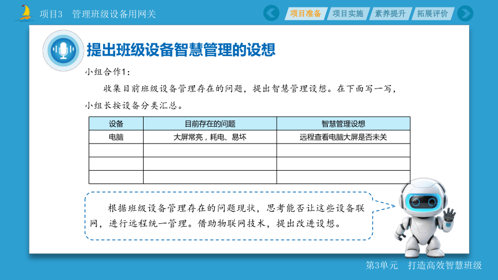This screenshot has height=280, width=498.
Task: Click the microphone icon beside the title
Action: 63,50
